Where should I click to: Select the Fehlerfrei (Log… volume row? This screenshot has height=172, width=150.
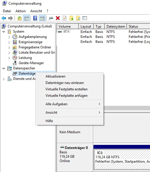tap(103, 42)
